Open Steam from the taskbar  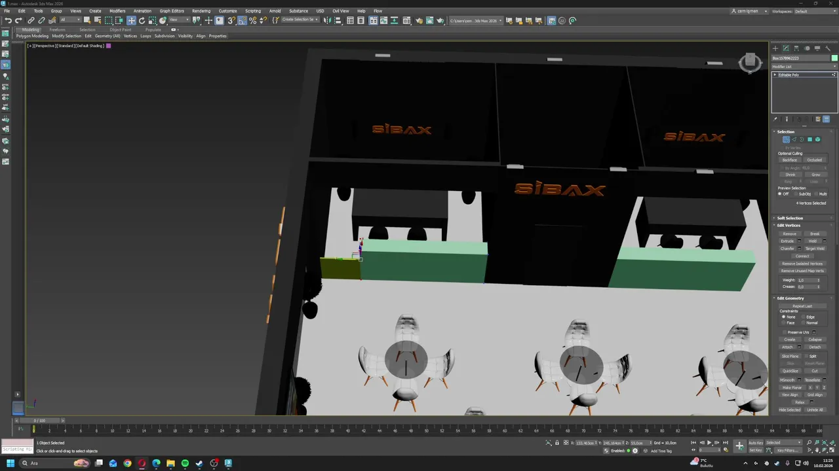(199, 463)
